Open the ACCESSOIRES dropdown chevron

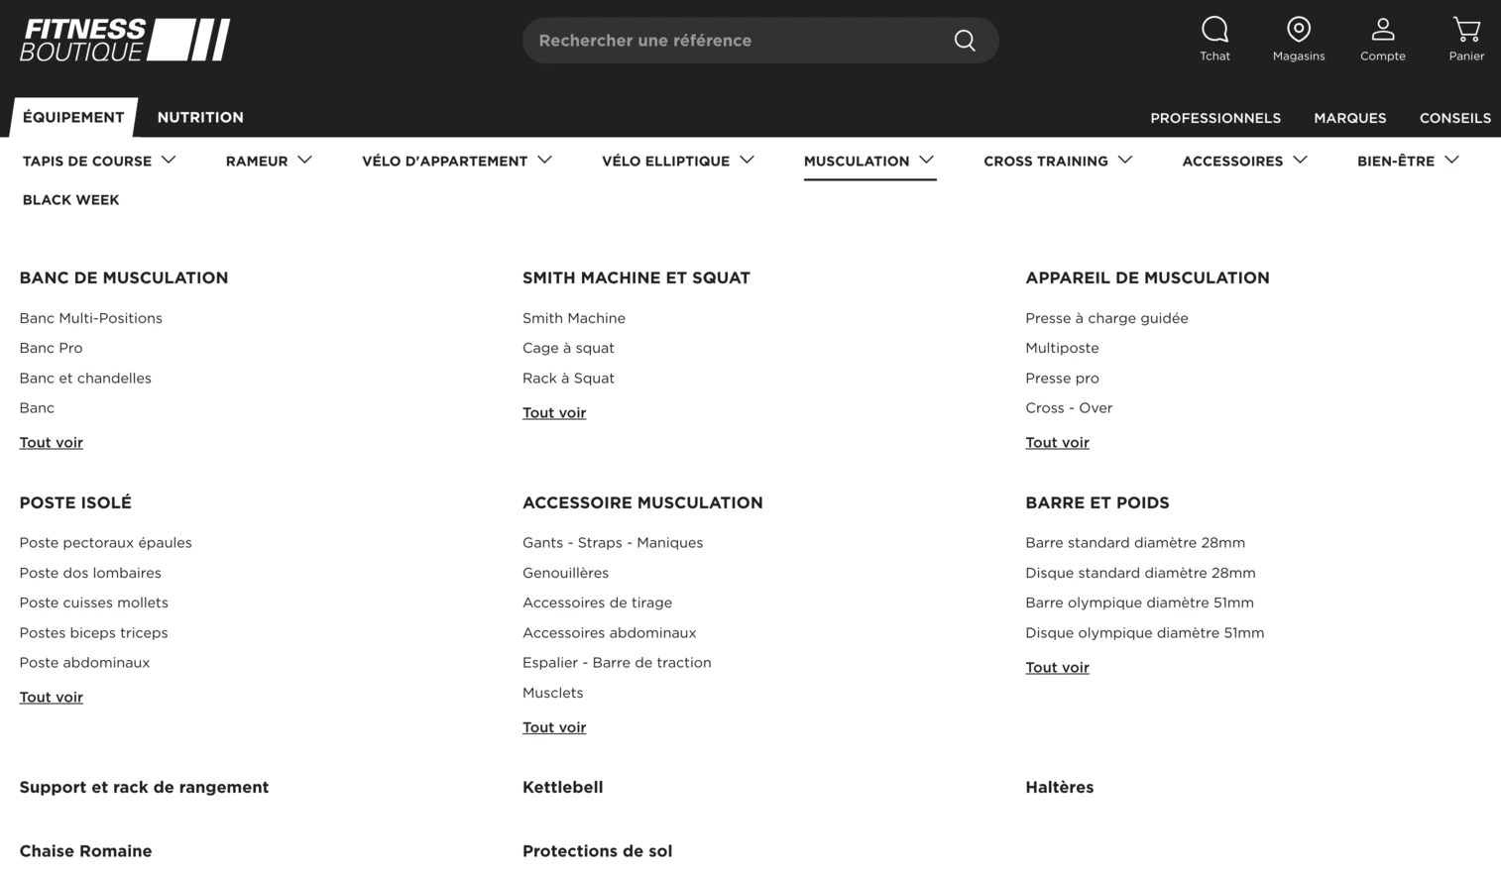(x=1301, y=160)
